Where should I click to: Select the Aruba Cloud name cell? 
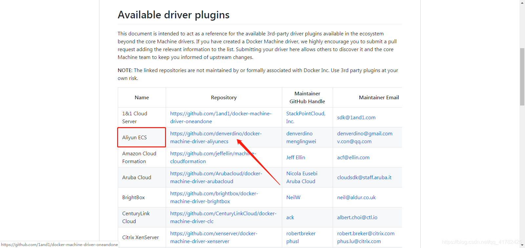[x=142, y=177]
